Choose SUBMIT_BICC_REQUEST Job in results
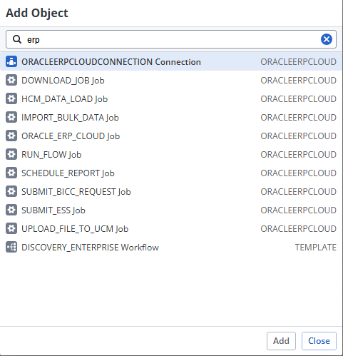 click(171, 191)
